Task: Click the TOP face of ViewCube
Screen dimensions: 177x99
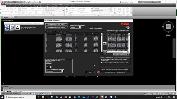Action: point(168,27)
